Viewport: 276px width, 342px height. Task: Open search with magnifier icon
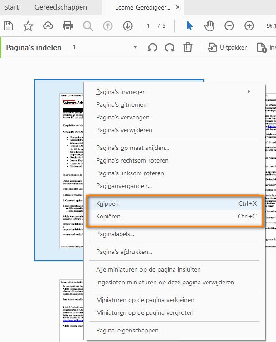[x=88, y=26]
